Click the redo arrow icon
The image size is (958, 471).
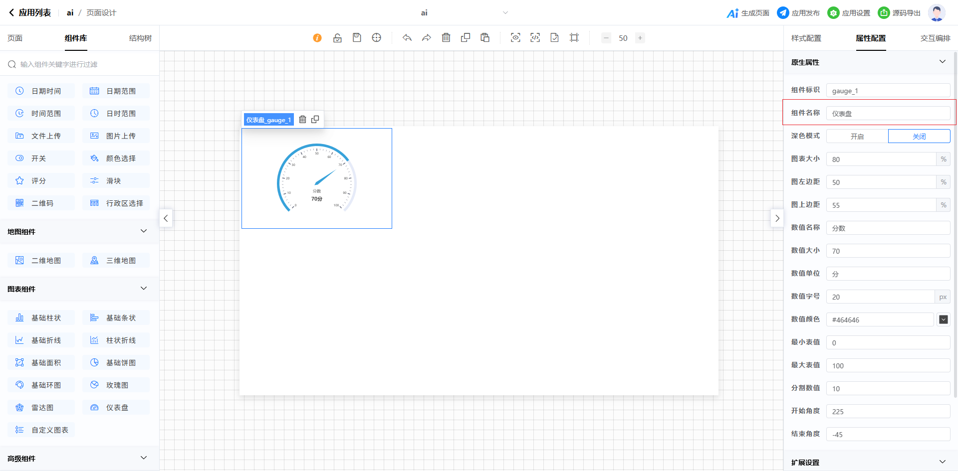[x=426, y=38]
